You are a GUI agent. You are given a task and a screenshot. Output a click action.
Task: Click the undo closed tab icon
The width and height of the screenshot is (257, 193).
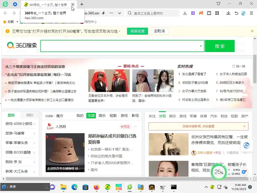(x=236, y=13)
